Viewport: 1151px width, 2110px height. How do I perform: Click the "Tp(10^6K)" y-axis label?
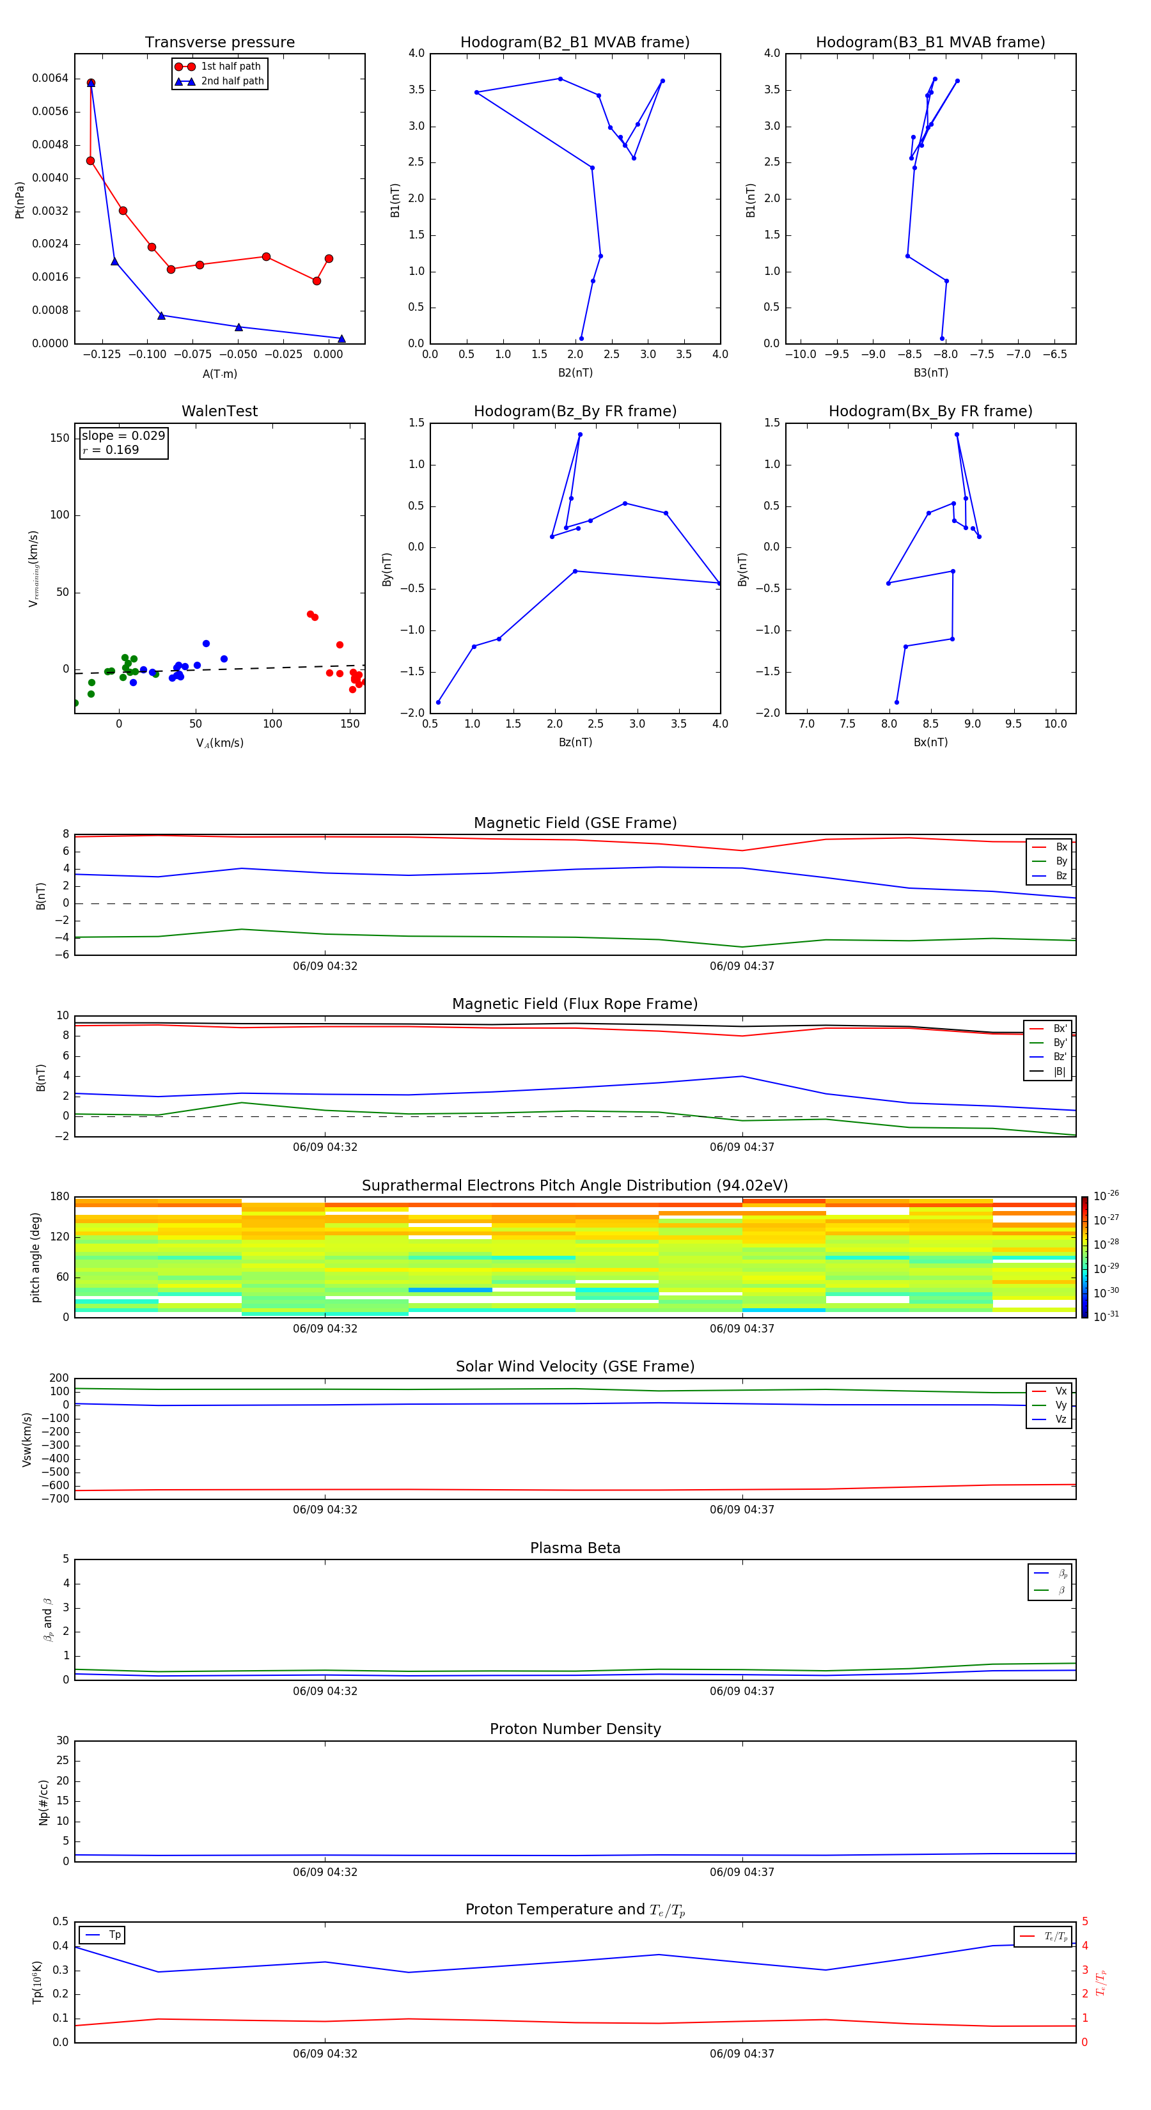pyautogui.click(x=37, y=1982)
